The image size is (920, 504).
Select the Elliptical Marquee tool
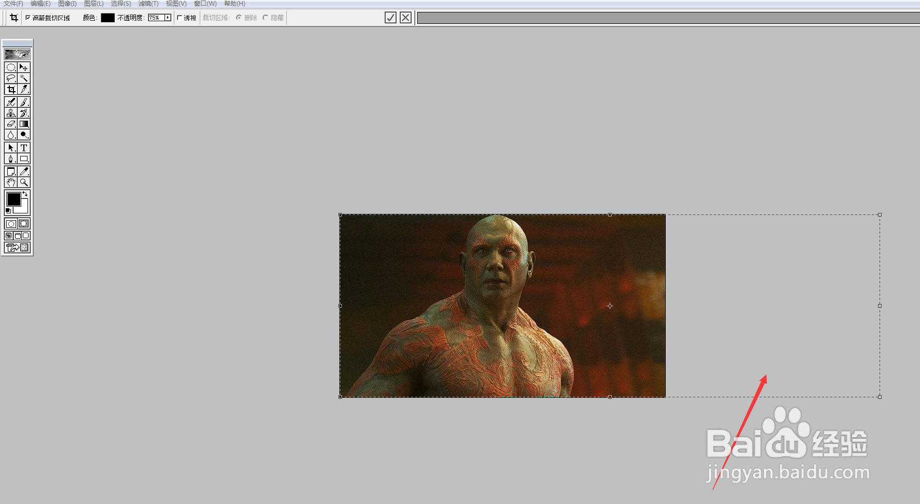(11, 67)
